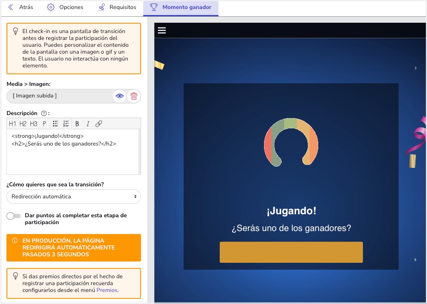
Task: Select the Momento ganador tab
Action: tap(181, 7)
